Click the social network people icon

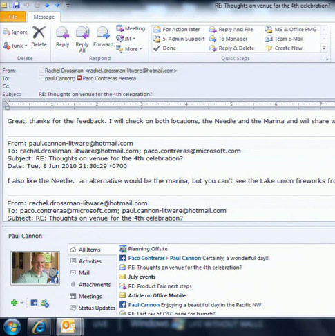click(x=45, y=303)
